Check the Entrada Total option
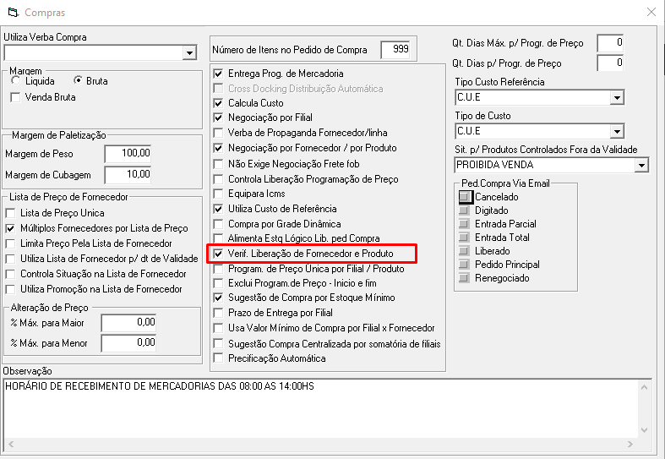 point(465,238)
